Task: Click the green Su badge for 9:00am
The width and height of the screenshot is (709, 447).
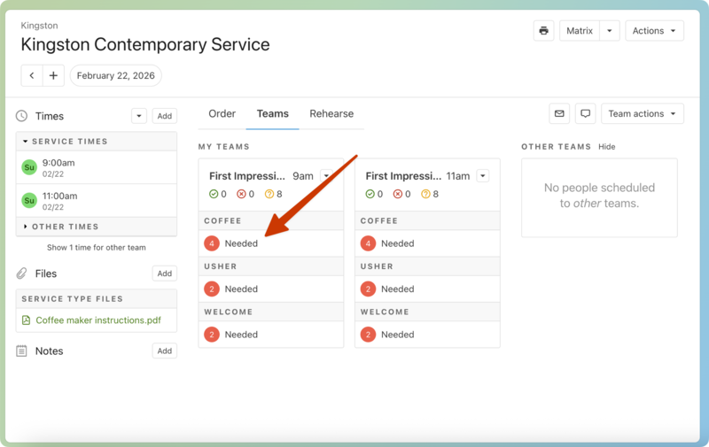Action: (x=29, y=167)
